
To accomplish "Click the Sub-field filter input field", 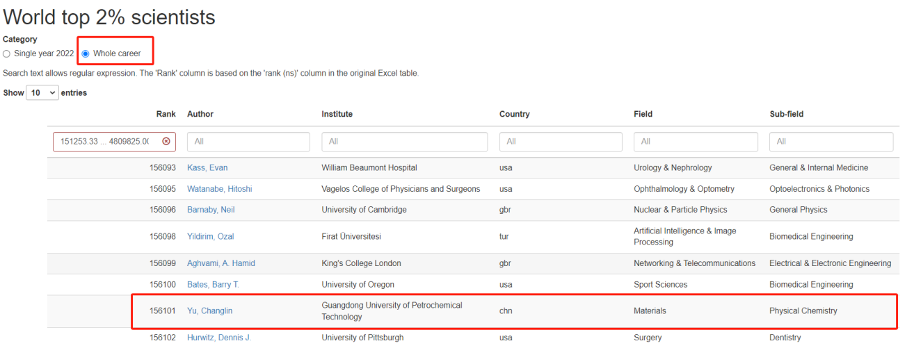I will pos(831,142).
